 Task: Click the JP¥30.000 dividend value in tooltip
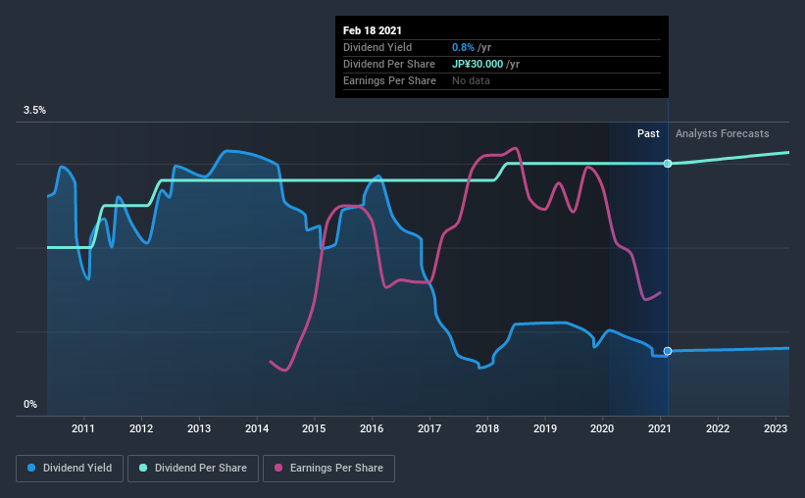tap(478, 64)
